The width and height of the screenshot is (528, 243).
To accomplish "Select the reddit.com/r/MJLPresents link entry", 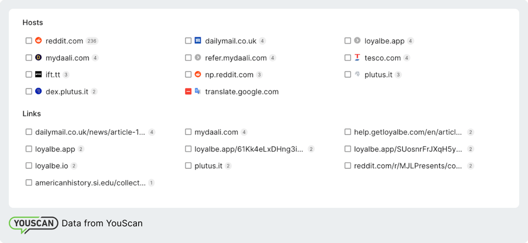I will click(x=408, y=165).
